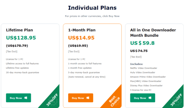Select the 1-Month Plan heading
This screenshot has width=187, height=108.
82,30
